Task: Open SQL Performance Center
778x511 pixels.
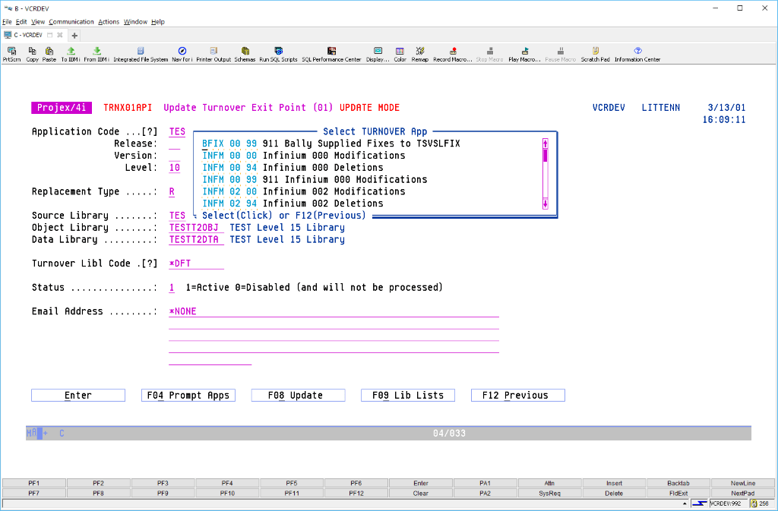Action: [331, 54]
